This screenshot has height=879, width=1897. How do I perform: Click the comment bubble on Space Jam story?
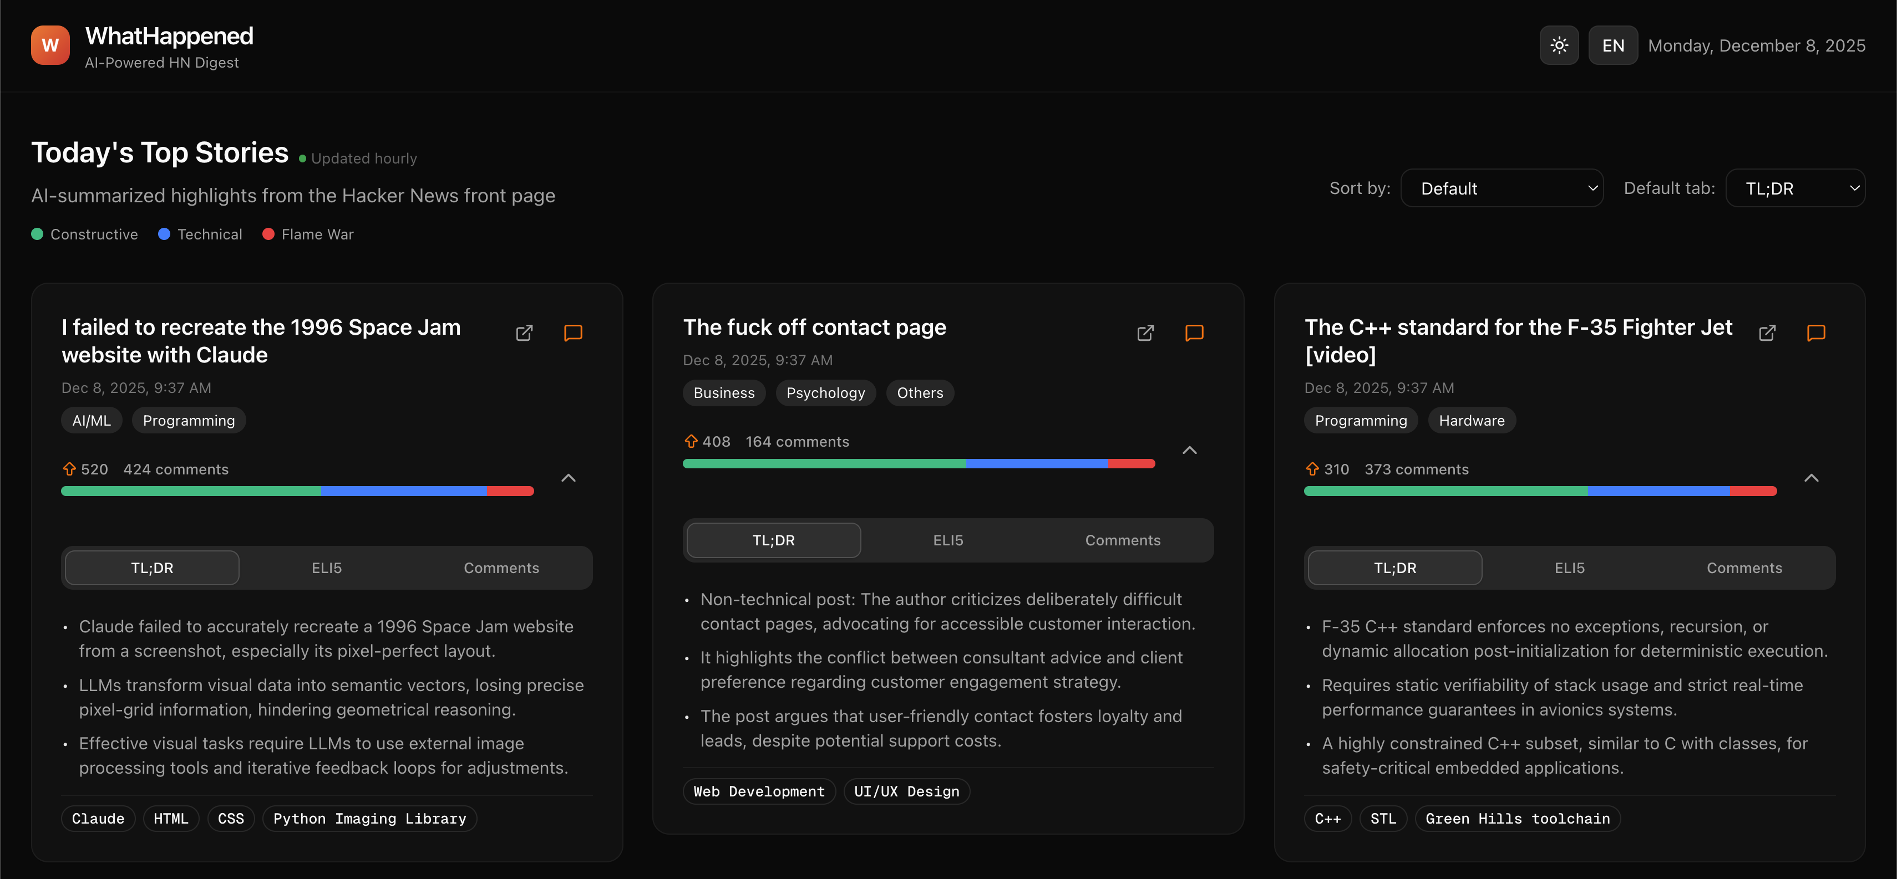pos(573,333)
